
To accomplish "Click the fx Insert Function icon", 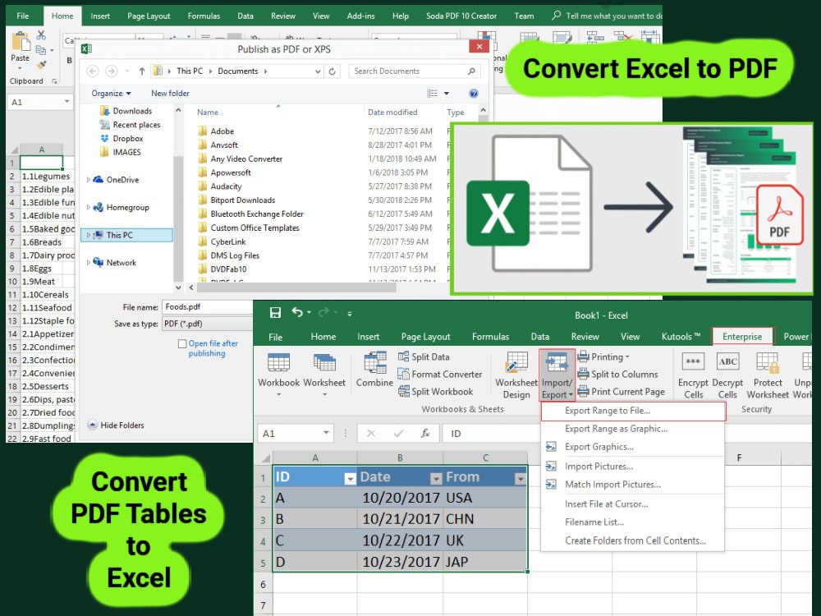I will (x=425, y=433).
